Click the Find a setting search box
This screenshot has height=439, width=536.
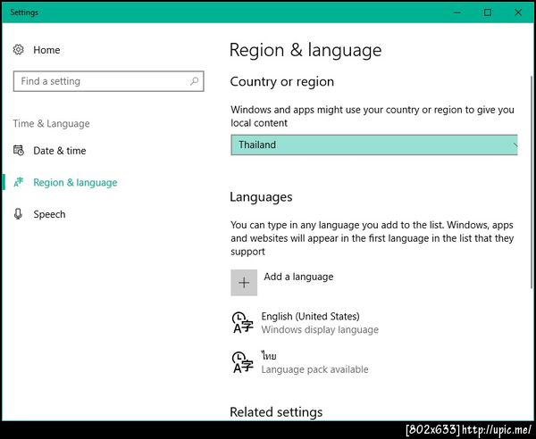(108, 81)
